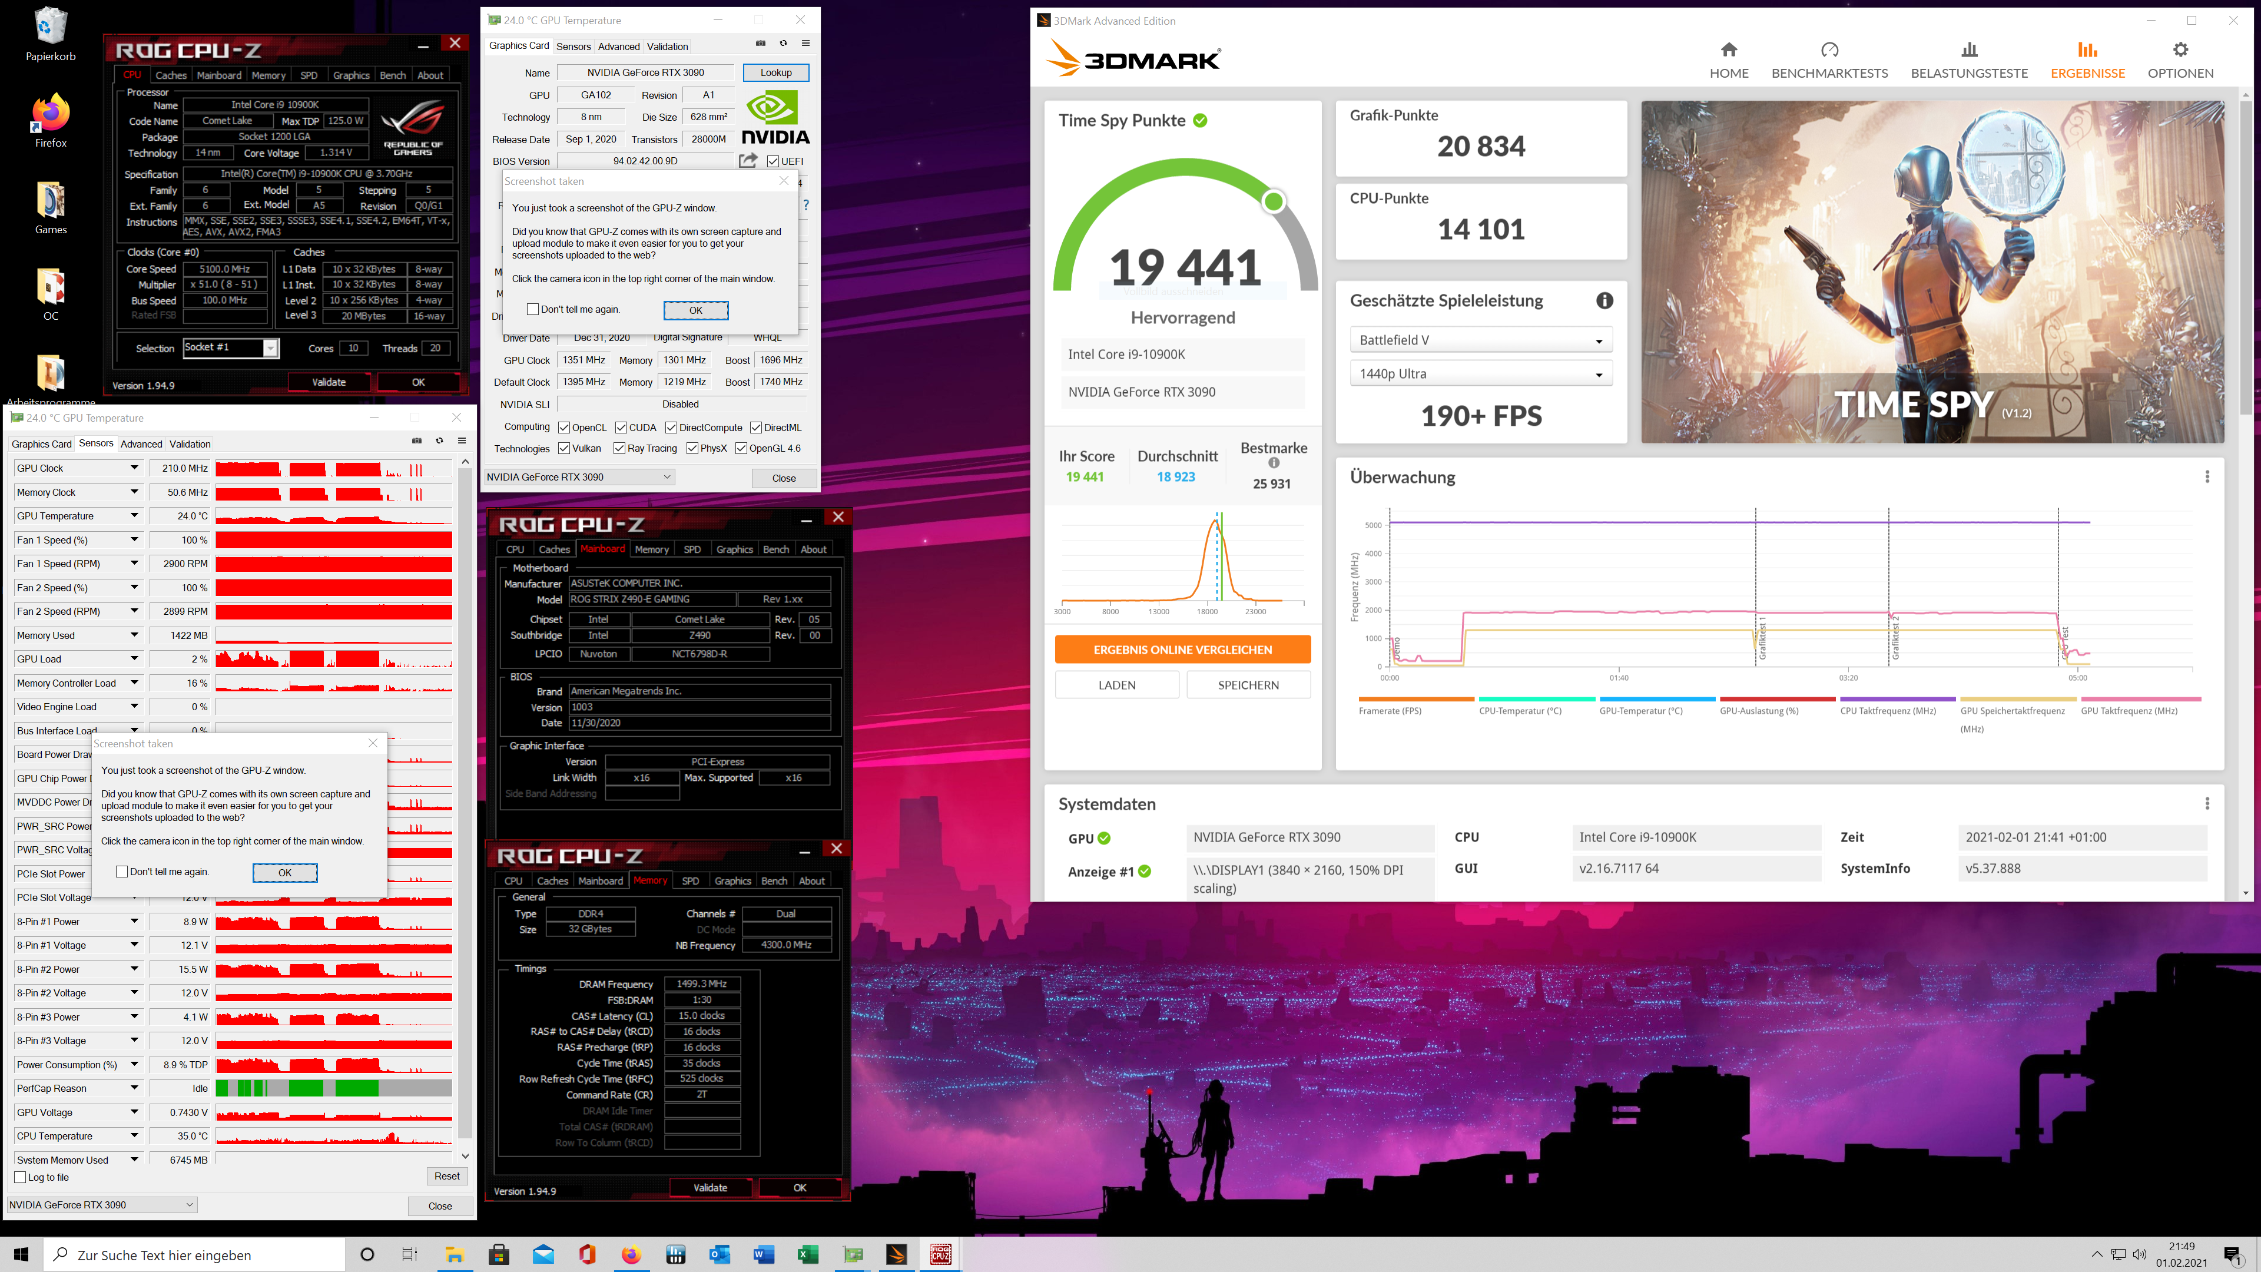Open the BENCHMARKTESTS section in 3DMark
Viewport: 2261px width, 1272px height.
(1829, 59)
